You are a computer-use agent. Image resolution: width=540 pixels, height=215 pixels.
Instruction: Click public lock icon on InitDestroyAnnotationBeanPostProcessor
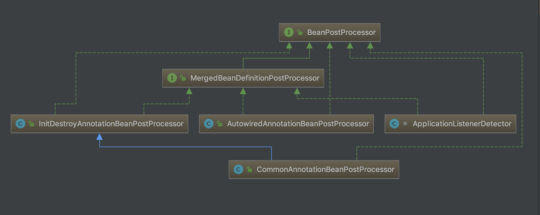click(31, 124)
